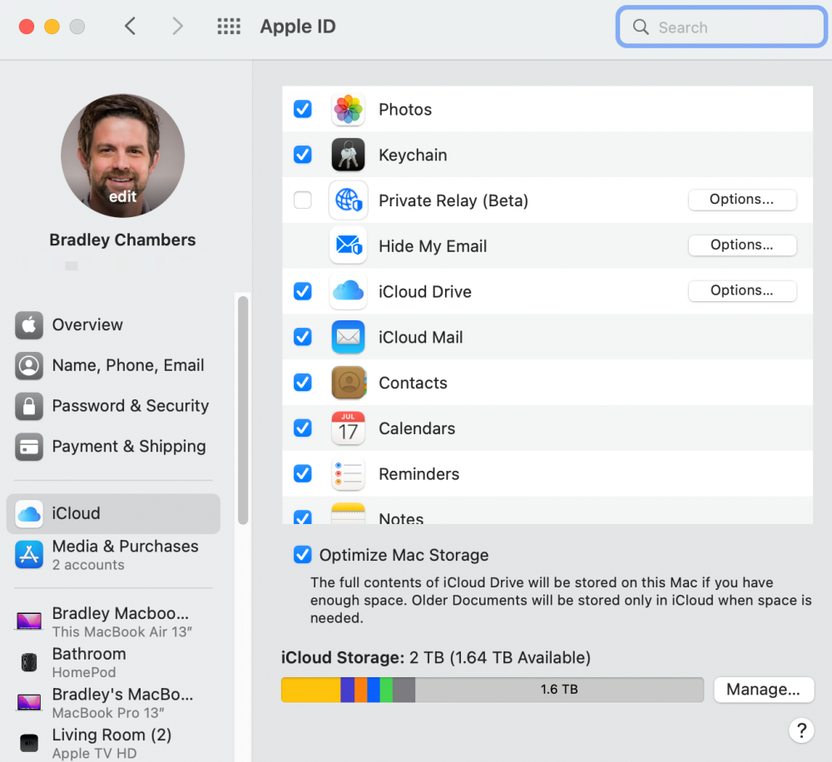Select the Bathroom HomePod device
The image size is (832, 762).
113,662
